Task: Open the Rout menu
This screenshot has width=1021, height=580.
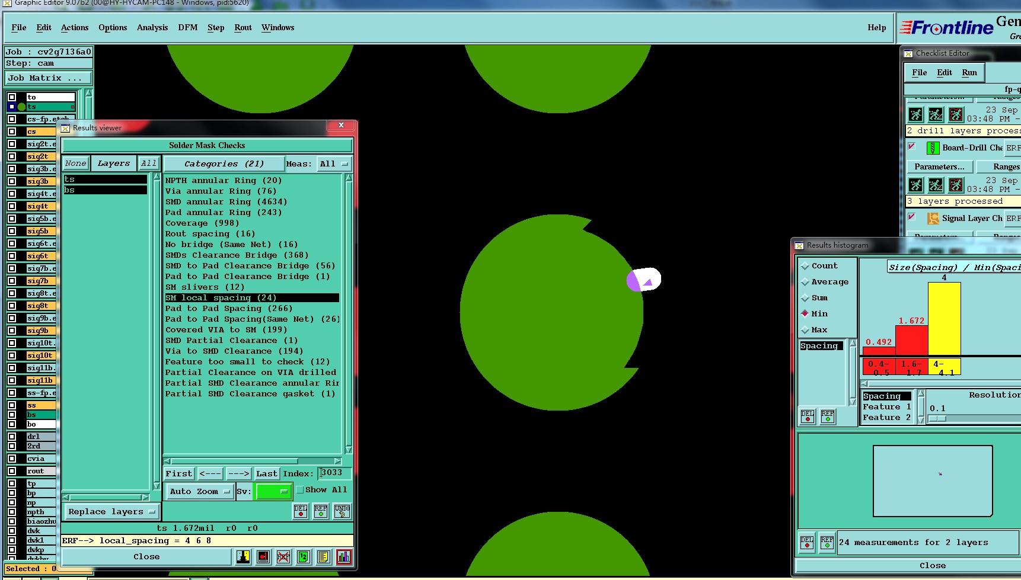Action: tap(243, 28)
